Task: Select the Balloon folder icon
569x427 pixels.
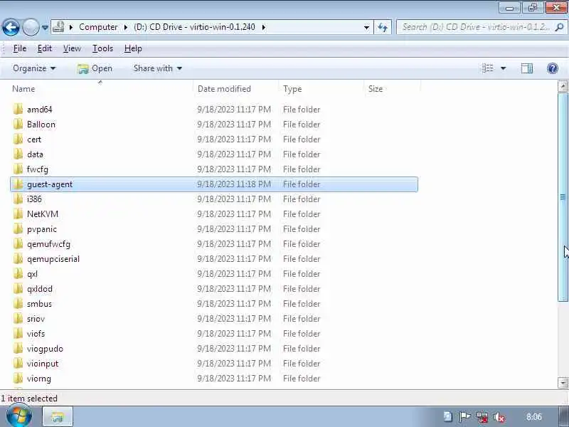Action: 18,124
